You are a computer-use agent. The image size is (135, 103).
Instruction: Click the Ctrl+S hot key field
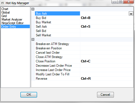click(x=107, y=27)
